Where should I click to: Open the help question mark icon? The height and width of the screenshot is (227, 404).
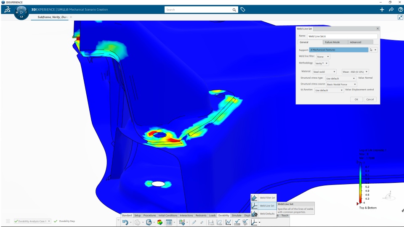point(400,10)
